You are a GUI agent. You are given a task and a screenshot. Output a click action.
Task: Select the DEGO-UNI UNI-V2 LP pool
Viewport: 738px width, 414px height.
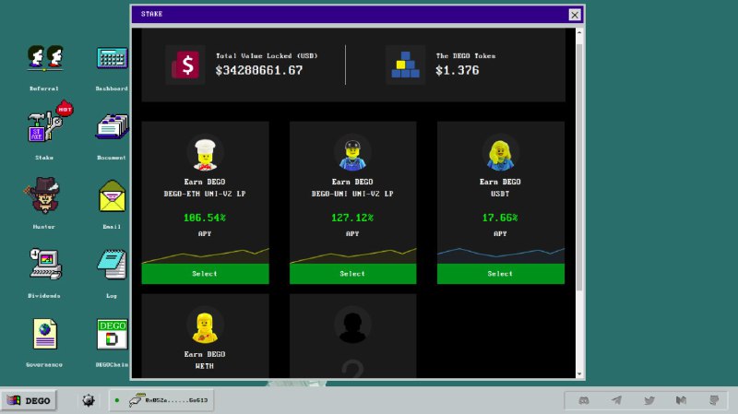[352, 273]
